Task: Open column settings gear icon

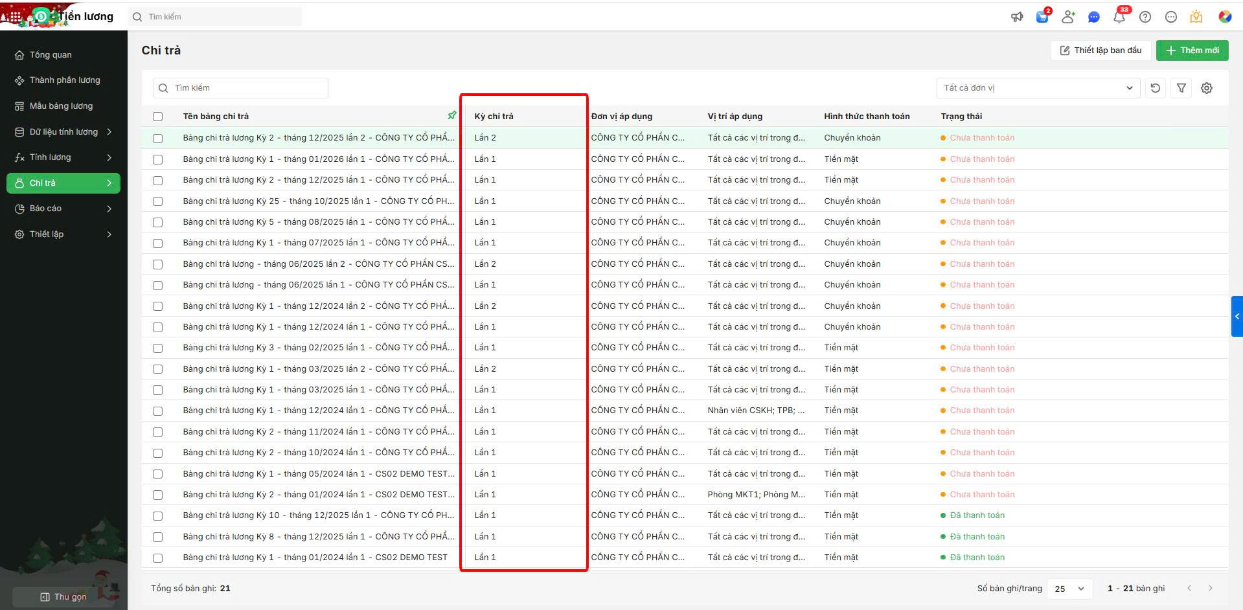Action: click(1206, 88)
